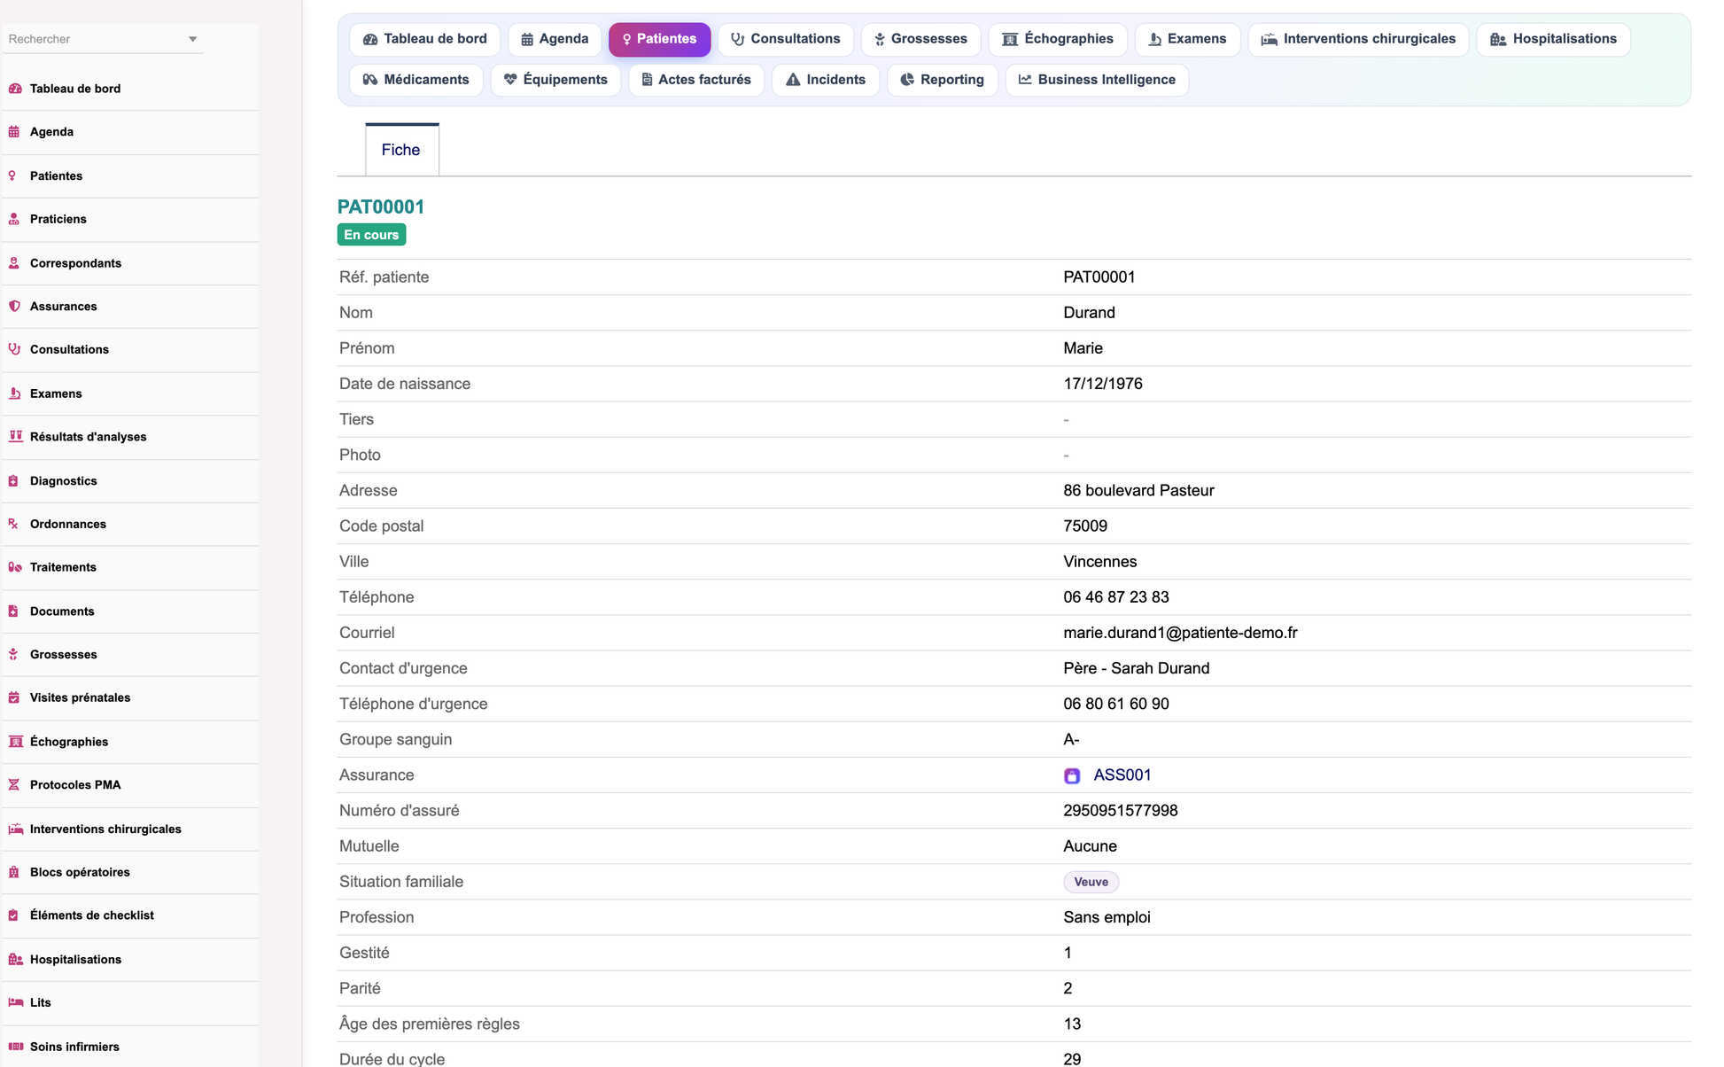Viewport: 1724px width, 1067px height.
Task: Click the Ordonnances prescription icon in sidebar
Action: pyautogui.click(x=14, y=524)
